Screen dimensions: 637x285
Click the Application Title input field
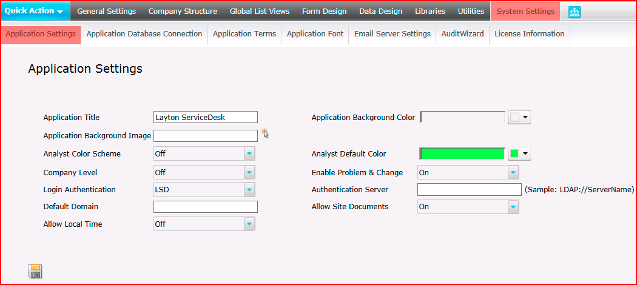coord(206,117)
